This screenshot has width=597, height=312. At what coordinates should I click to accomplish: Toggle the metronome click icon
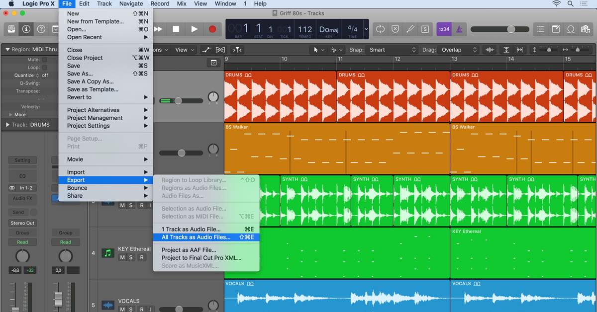pyautogui.click(x=459, y=29)
